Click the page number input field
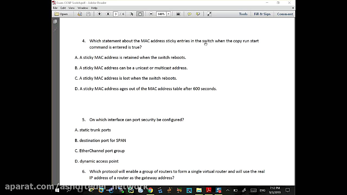 coord(115,14)
